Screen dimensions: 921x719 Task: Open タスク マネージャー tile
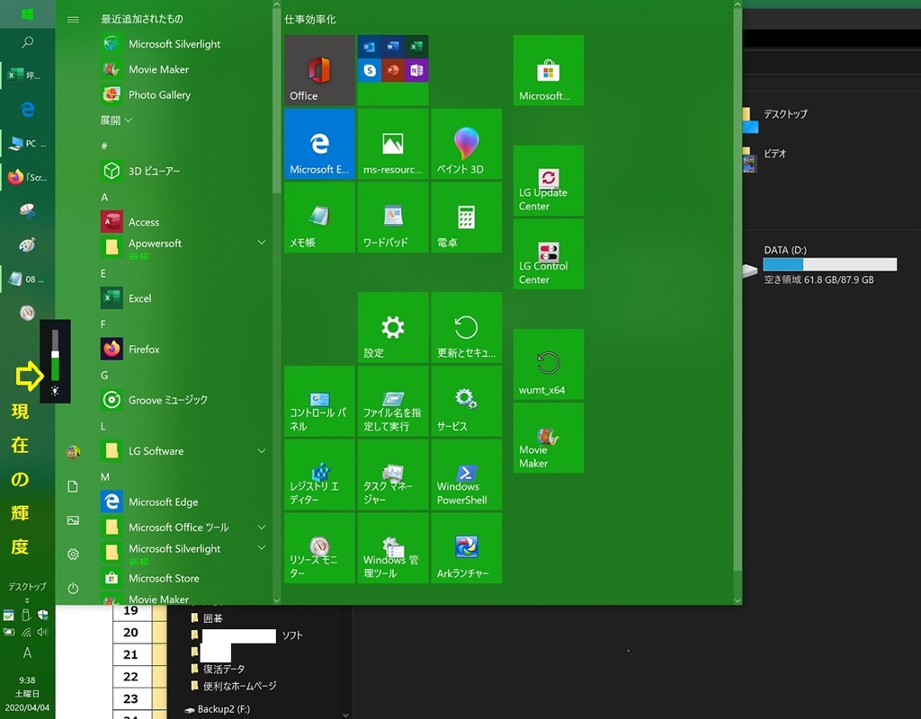[393, 475]
